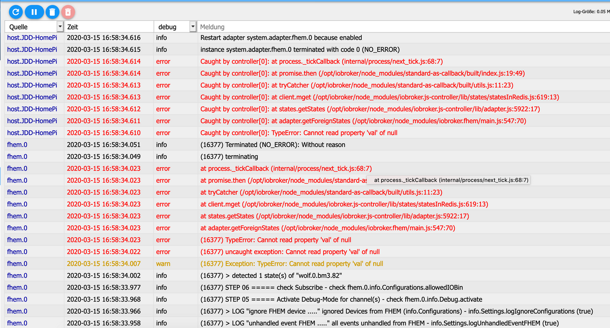Click timestamp 2020-03-15 16:58:34.049
This screenshot has width=610, height=328.
click(104, 157)
